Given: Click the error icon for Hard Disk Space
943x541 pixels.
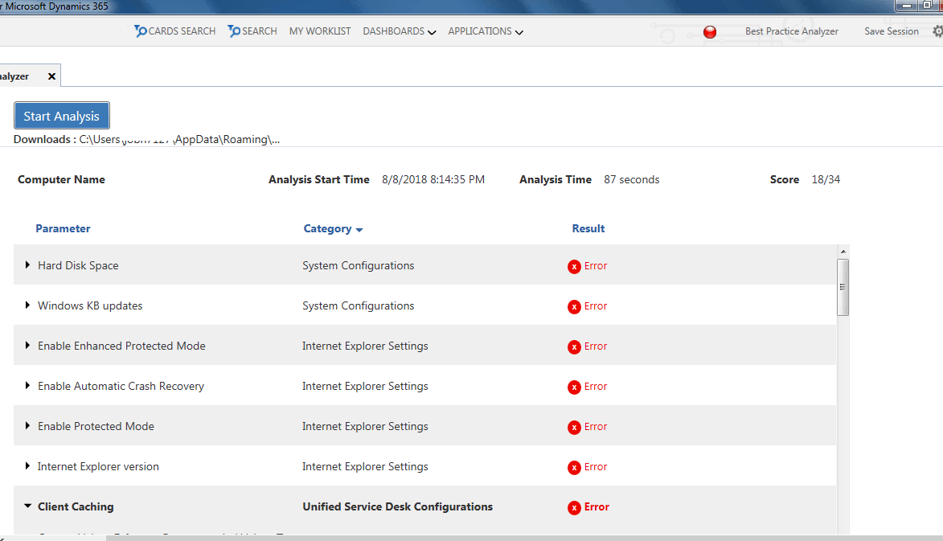Looking at the screenshot, I should pos(574,266).
